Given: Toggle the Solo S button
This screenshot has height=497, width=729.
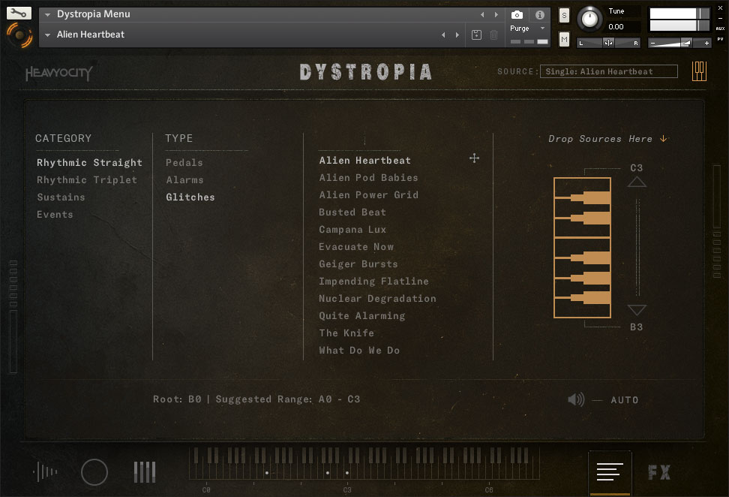Looking at the screenshot, I should [x=564, y=15].
